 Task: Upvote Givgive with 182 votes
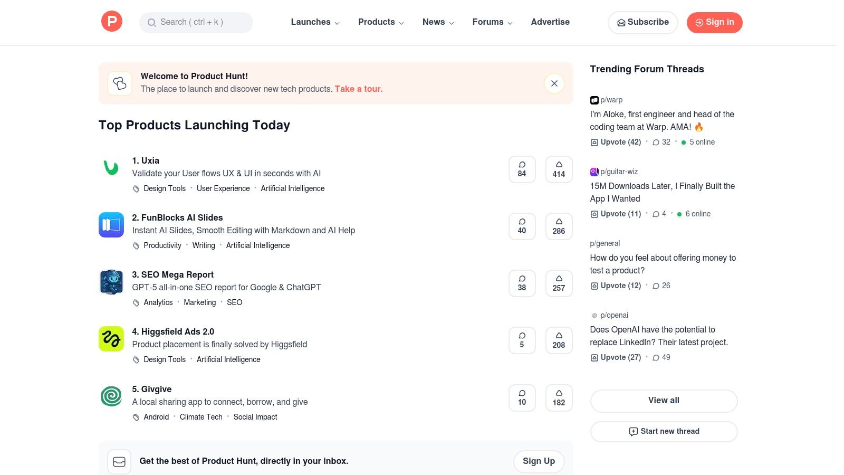click(x=559, y=398)
